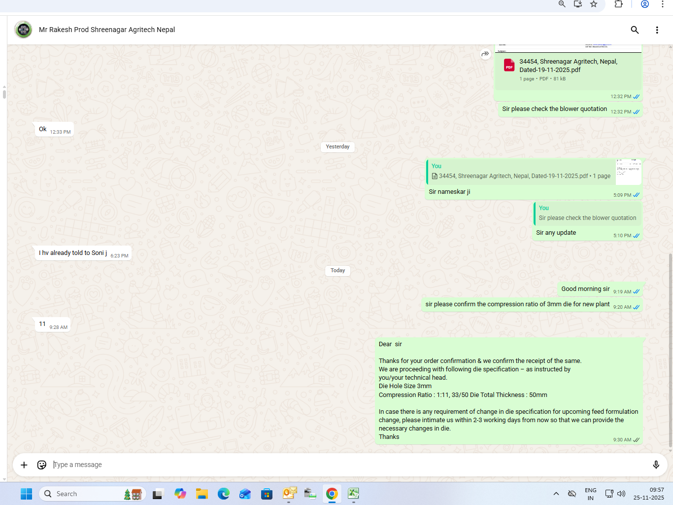This screenshot has height=505, width=673.
Task: Click the plus attach icon
Action: (24, 465)
